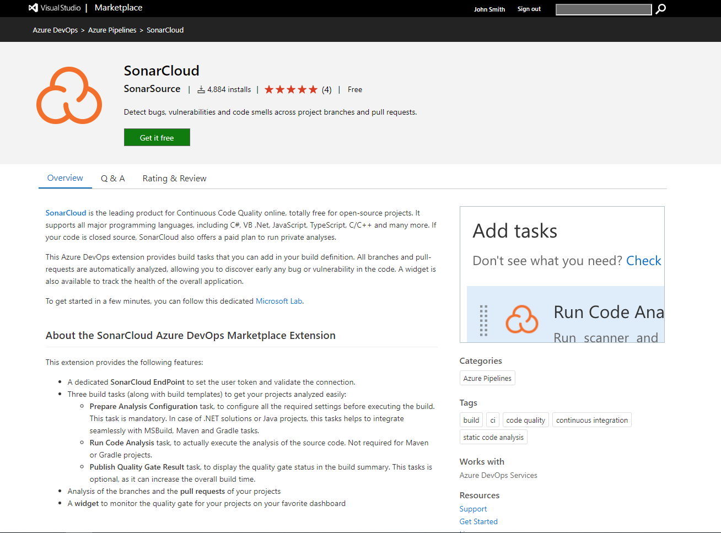Image resolution: width=721 pixels, height=533 pixels.
Task: Click the widget bold text
Action: pyautogui.click(x=87, y=503)
